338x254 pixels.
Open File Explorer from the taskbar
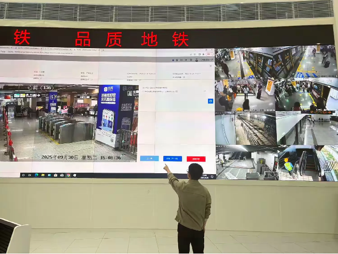click(43, 175)
